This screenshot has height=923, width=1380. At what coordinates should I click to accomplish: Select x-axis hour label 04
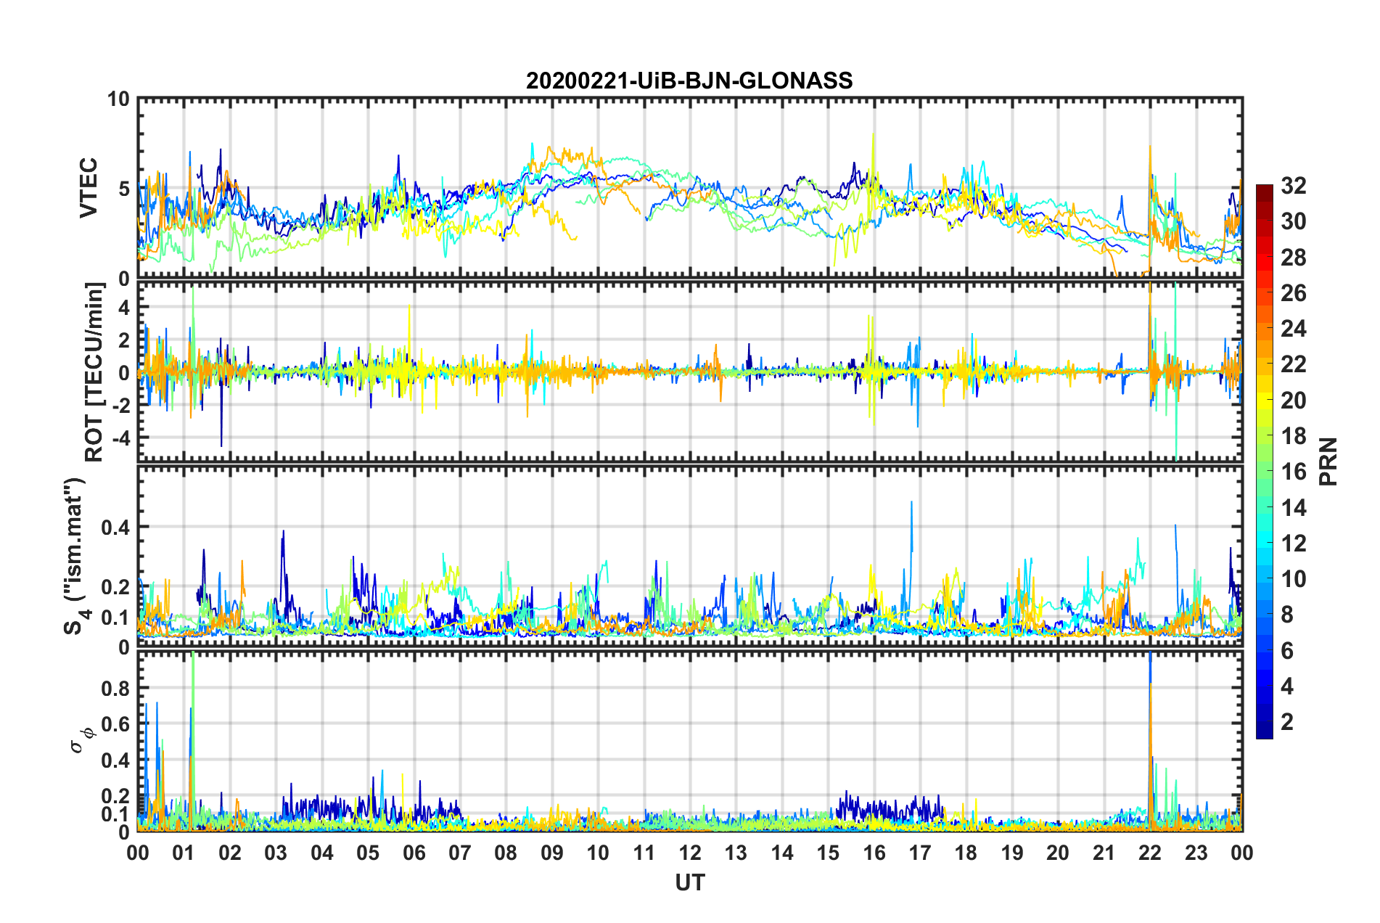(x=322, y=853)
